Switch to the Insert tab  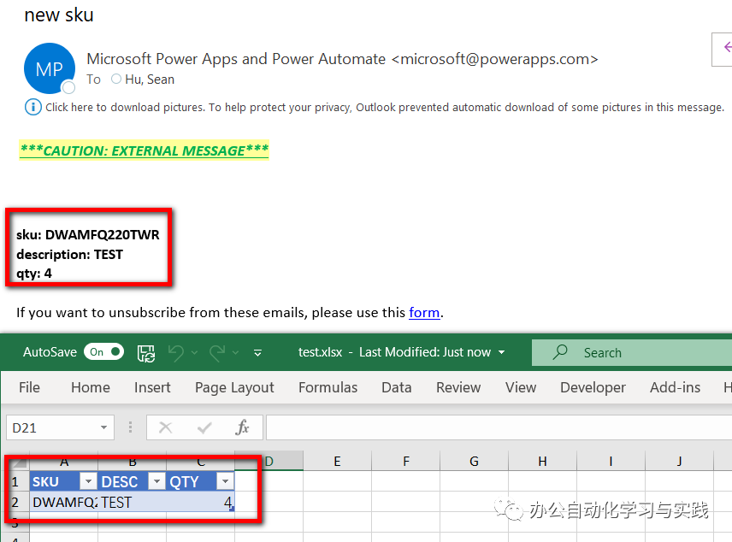tap(152, 387)
